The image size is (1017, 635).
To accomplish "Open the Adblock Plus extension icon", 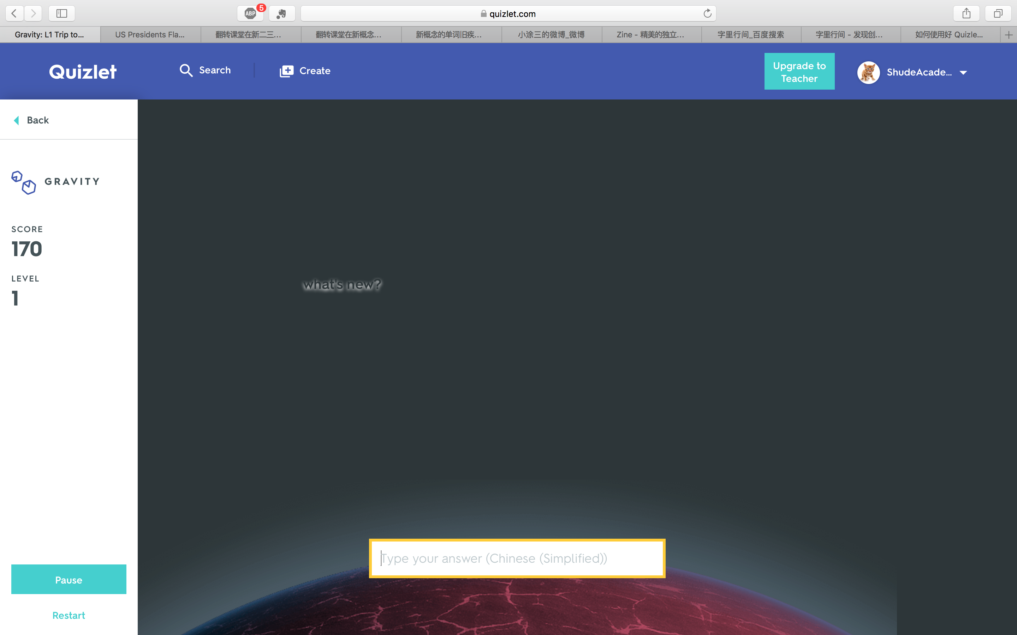I will 250,13.
